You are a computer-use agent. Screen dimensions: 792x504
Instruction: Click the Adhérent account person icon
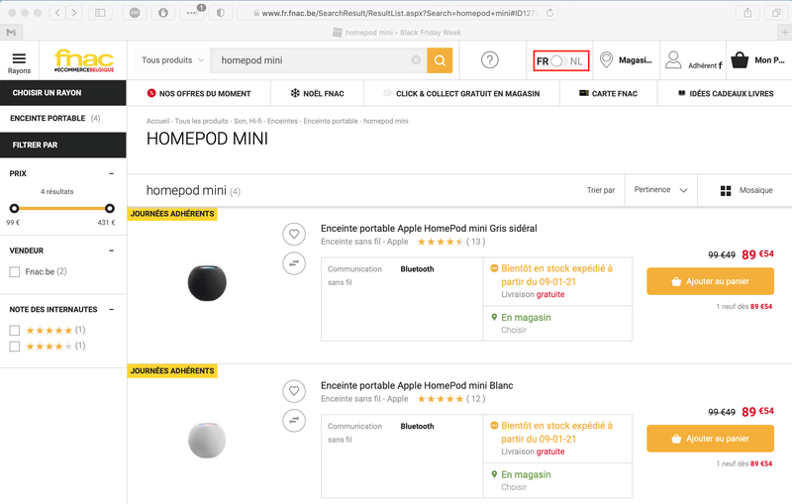point(673,59)
